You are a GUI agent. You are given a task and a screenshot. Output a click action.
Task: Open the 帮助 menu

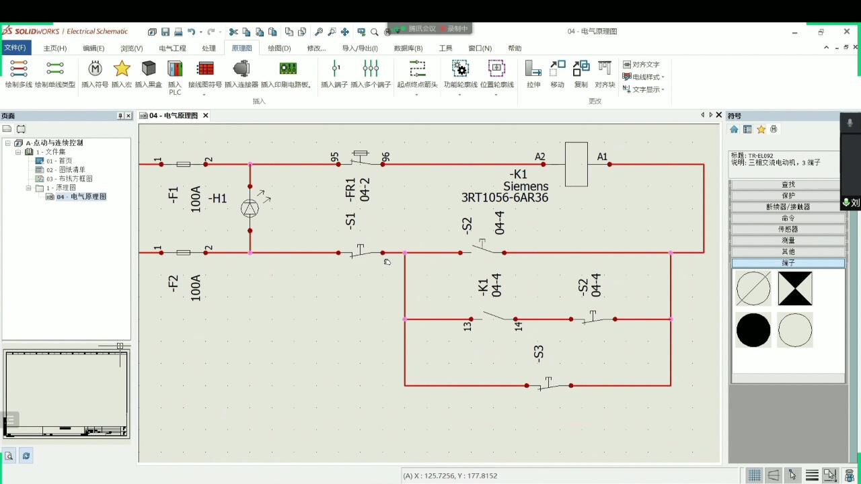(x=514, y=48)
